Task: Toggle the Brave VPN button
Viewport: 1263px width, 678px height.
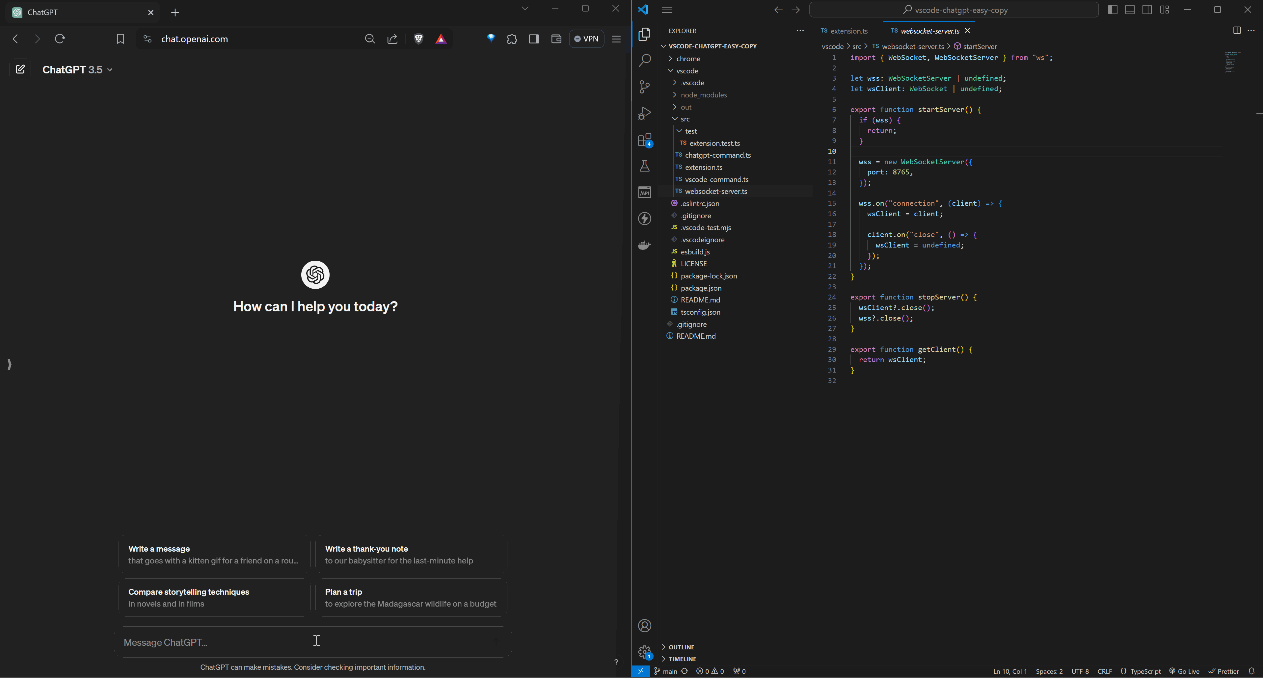Action: tap(586, 39)
